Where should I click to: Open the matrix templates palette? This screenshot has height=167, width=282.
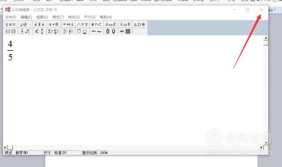(125, 32)
